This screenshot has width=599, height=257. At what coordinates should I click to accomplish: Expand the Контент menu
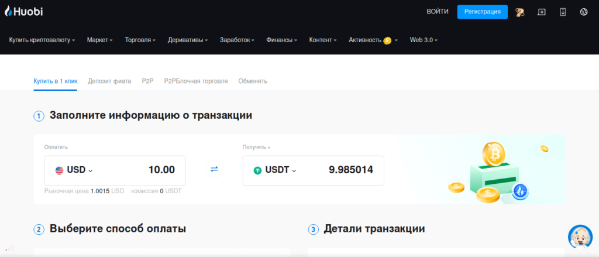(x=323, y=40)
